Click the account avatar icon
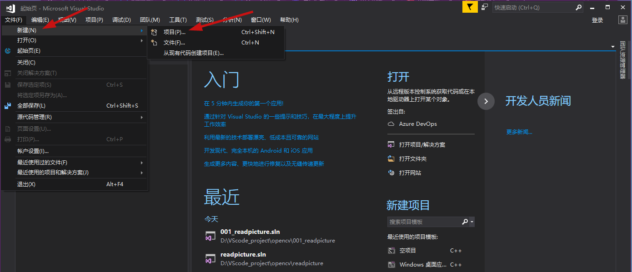 point(623,20)
